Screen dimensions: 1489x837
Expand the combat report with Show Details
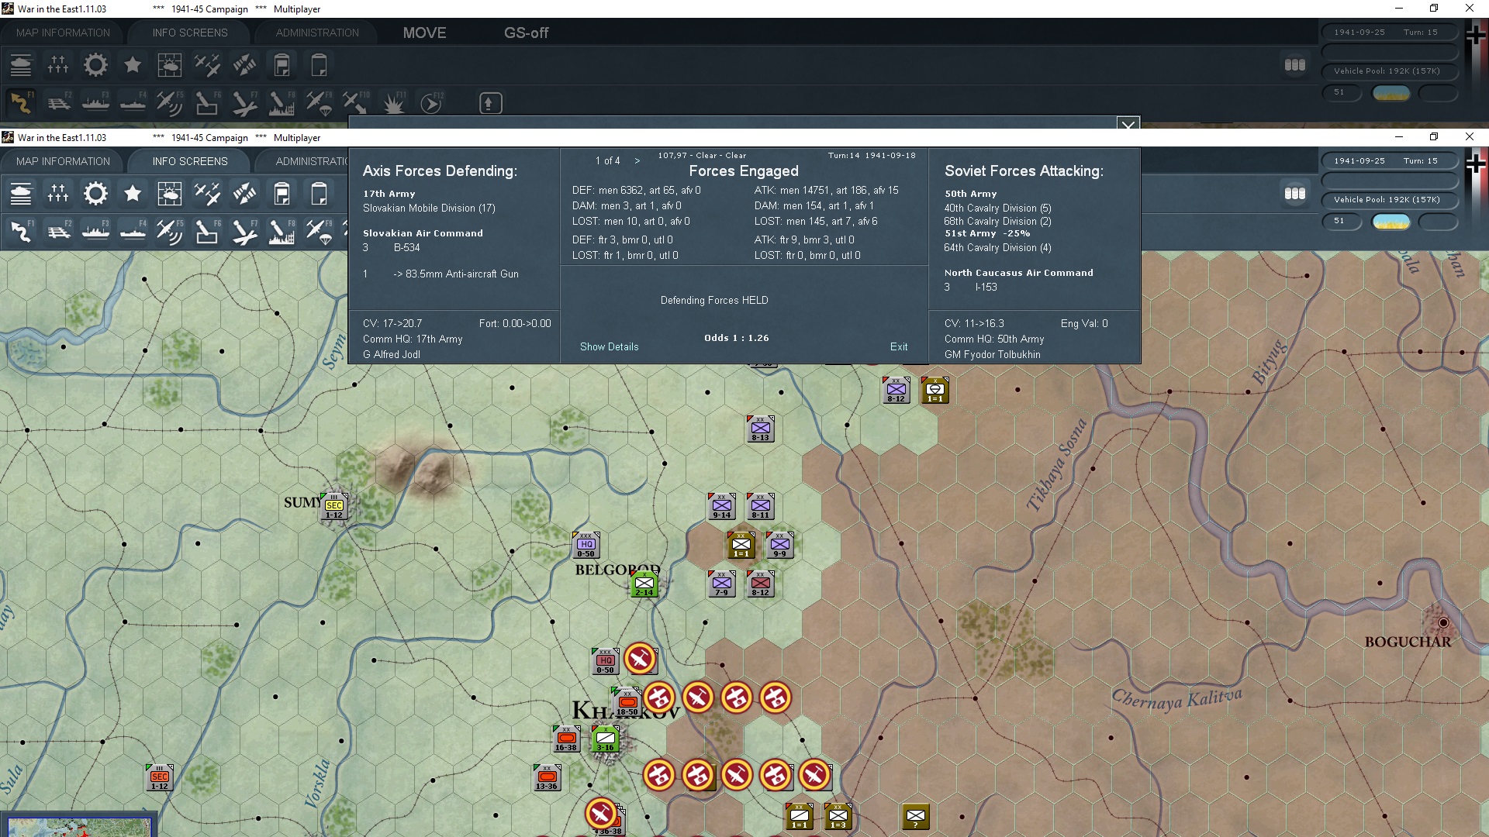click(609, 346)
